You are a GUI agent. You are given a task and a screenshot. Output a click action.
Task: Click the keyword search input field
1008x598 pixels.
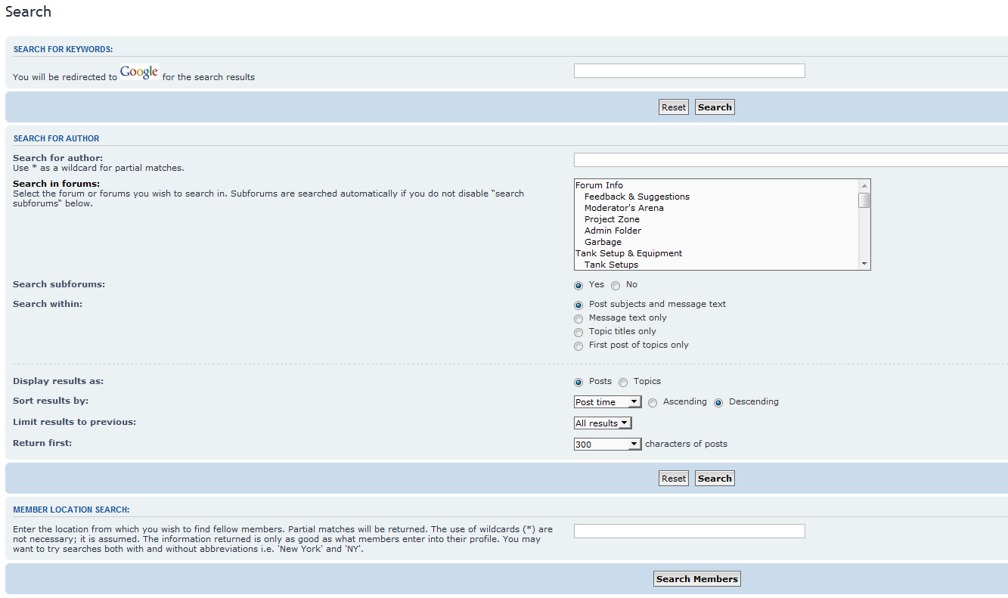690,70
